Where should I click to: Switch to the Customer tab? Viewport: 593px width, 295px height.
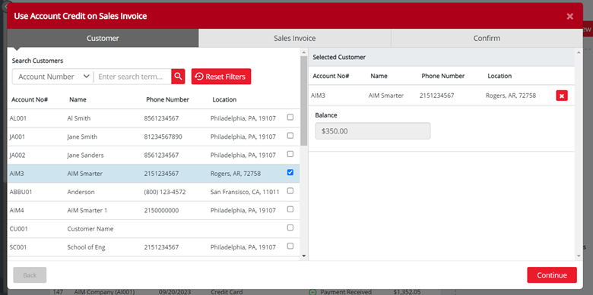[103, 38]
